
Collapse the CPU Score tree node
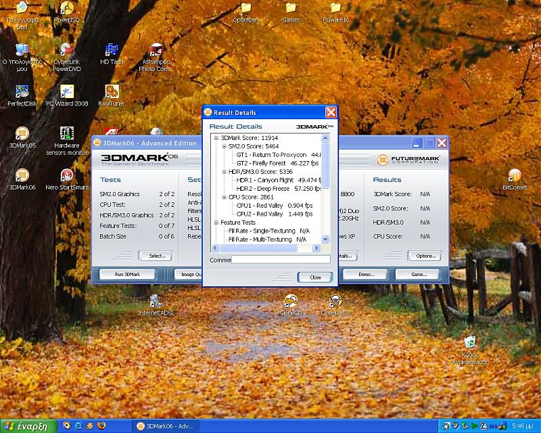pyautogui.click(x=225, y=198)
